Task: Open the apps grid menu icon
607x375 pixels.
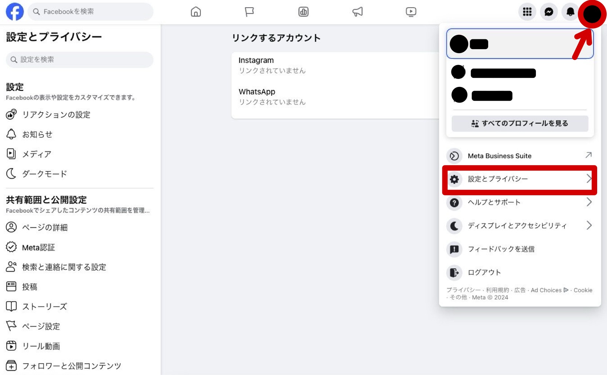Action: [527, 12]
